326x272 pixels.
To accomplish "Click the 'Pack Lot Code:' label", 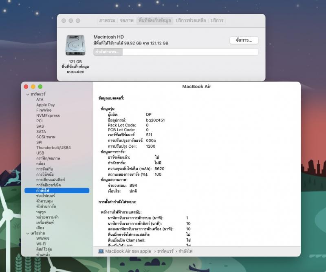I will [122, 125].
